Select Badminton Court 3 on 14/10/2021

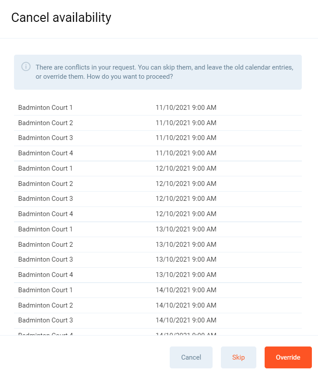tap(45, 320)
